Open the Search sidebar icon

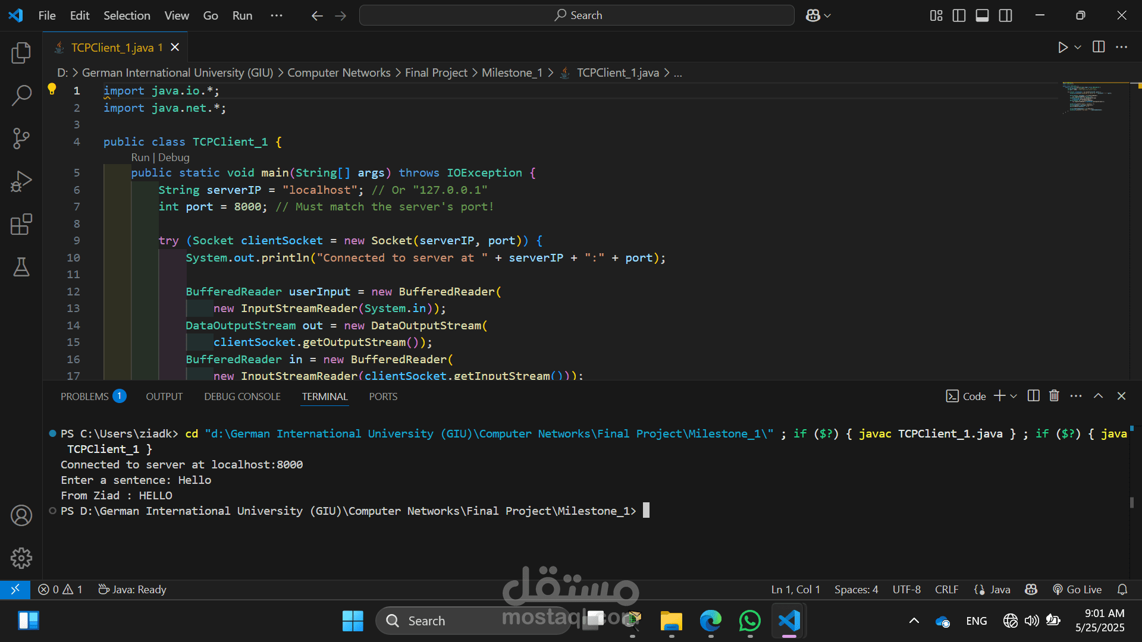tap(21, 95)
